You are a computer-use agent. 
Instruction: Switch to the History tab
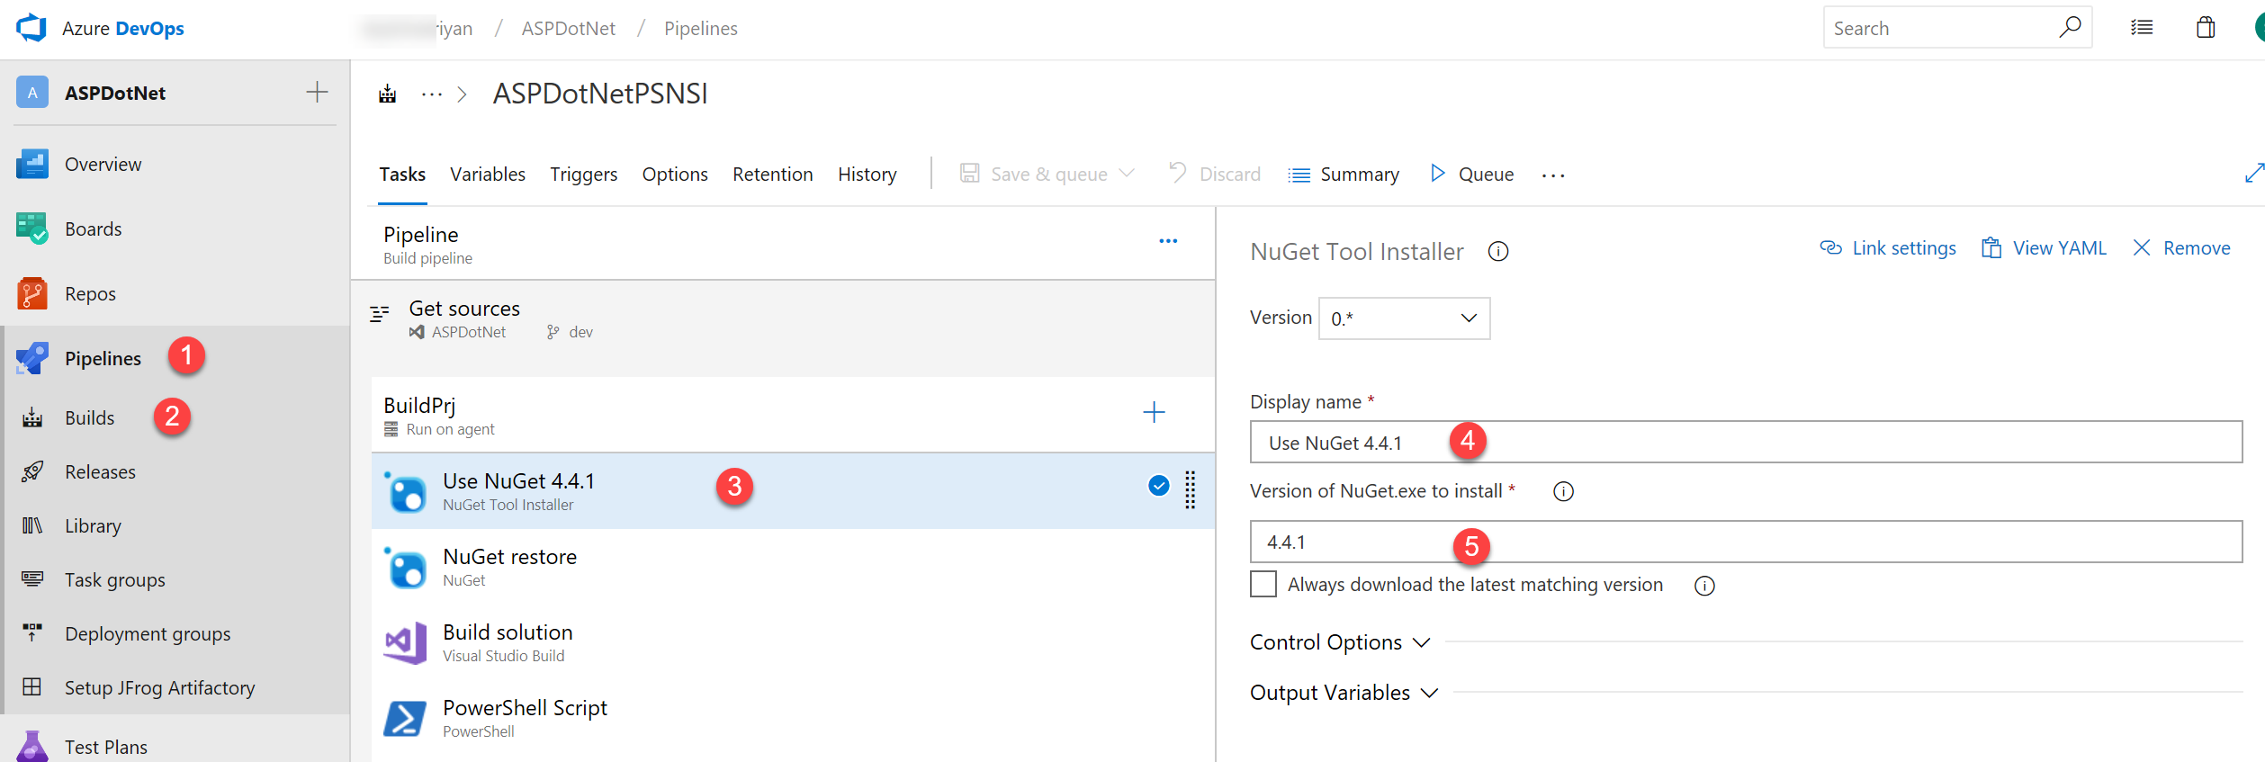click(867, 175)
